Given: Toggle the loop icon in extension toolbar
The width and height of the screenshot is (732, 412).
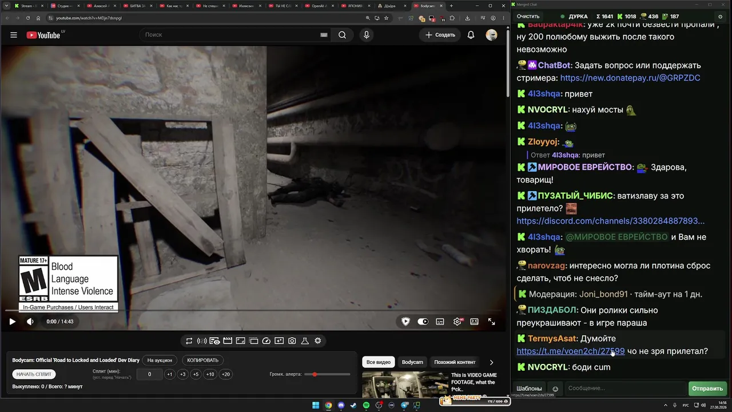Looking at the screenshot, I should click(189, 341).
